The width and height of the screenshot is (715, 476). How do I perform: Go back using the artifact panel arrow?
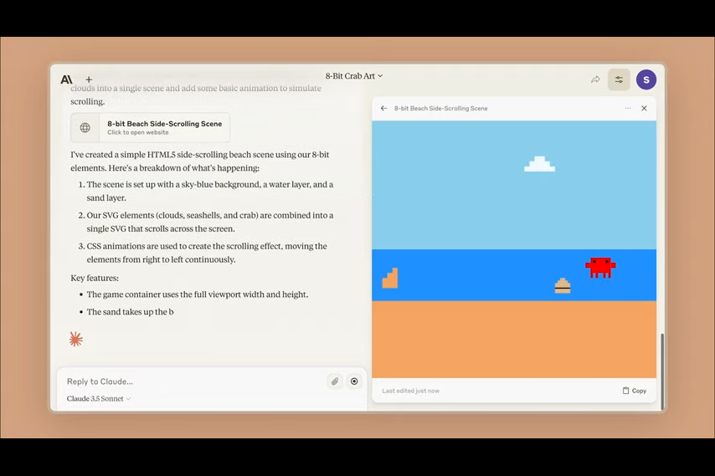pyautogui.click(x=384, y=109)
